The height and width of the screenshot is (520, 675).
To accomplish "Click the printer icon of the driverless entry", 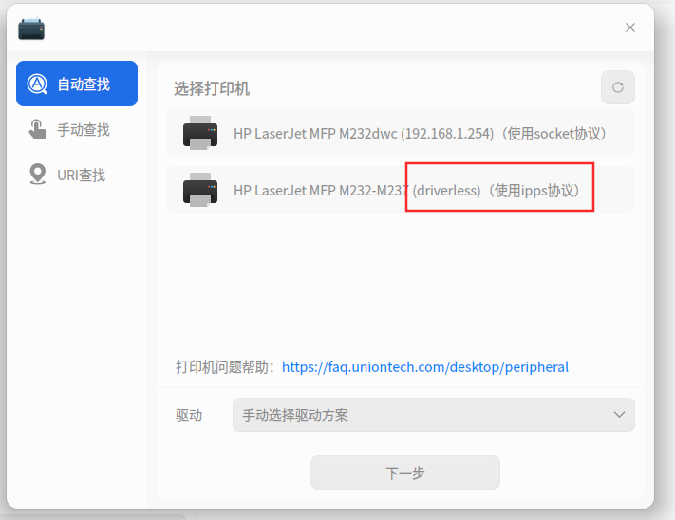I will coord(200,190).
